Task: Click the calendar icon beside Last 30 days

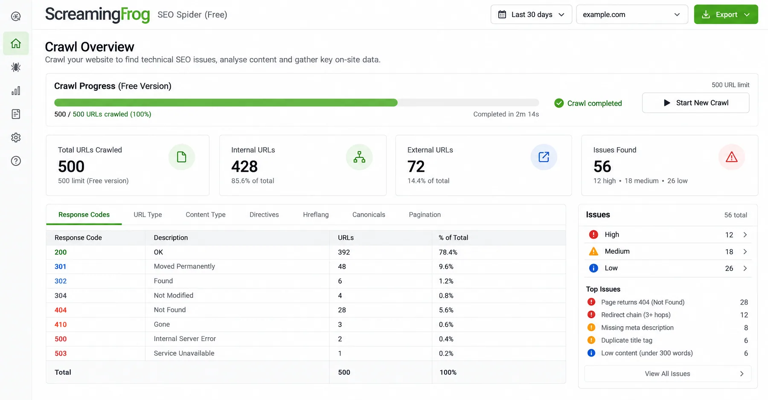Action: pyautogui.click(x=502, y=14)
